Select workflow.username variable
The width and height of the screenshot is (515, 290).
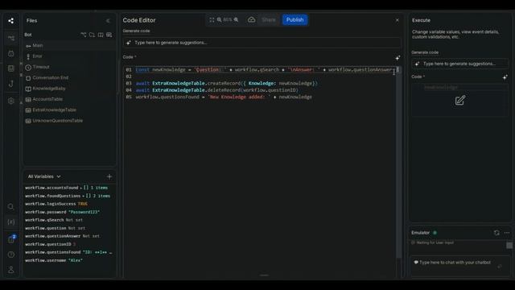pos(54,260)
